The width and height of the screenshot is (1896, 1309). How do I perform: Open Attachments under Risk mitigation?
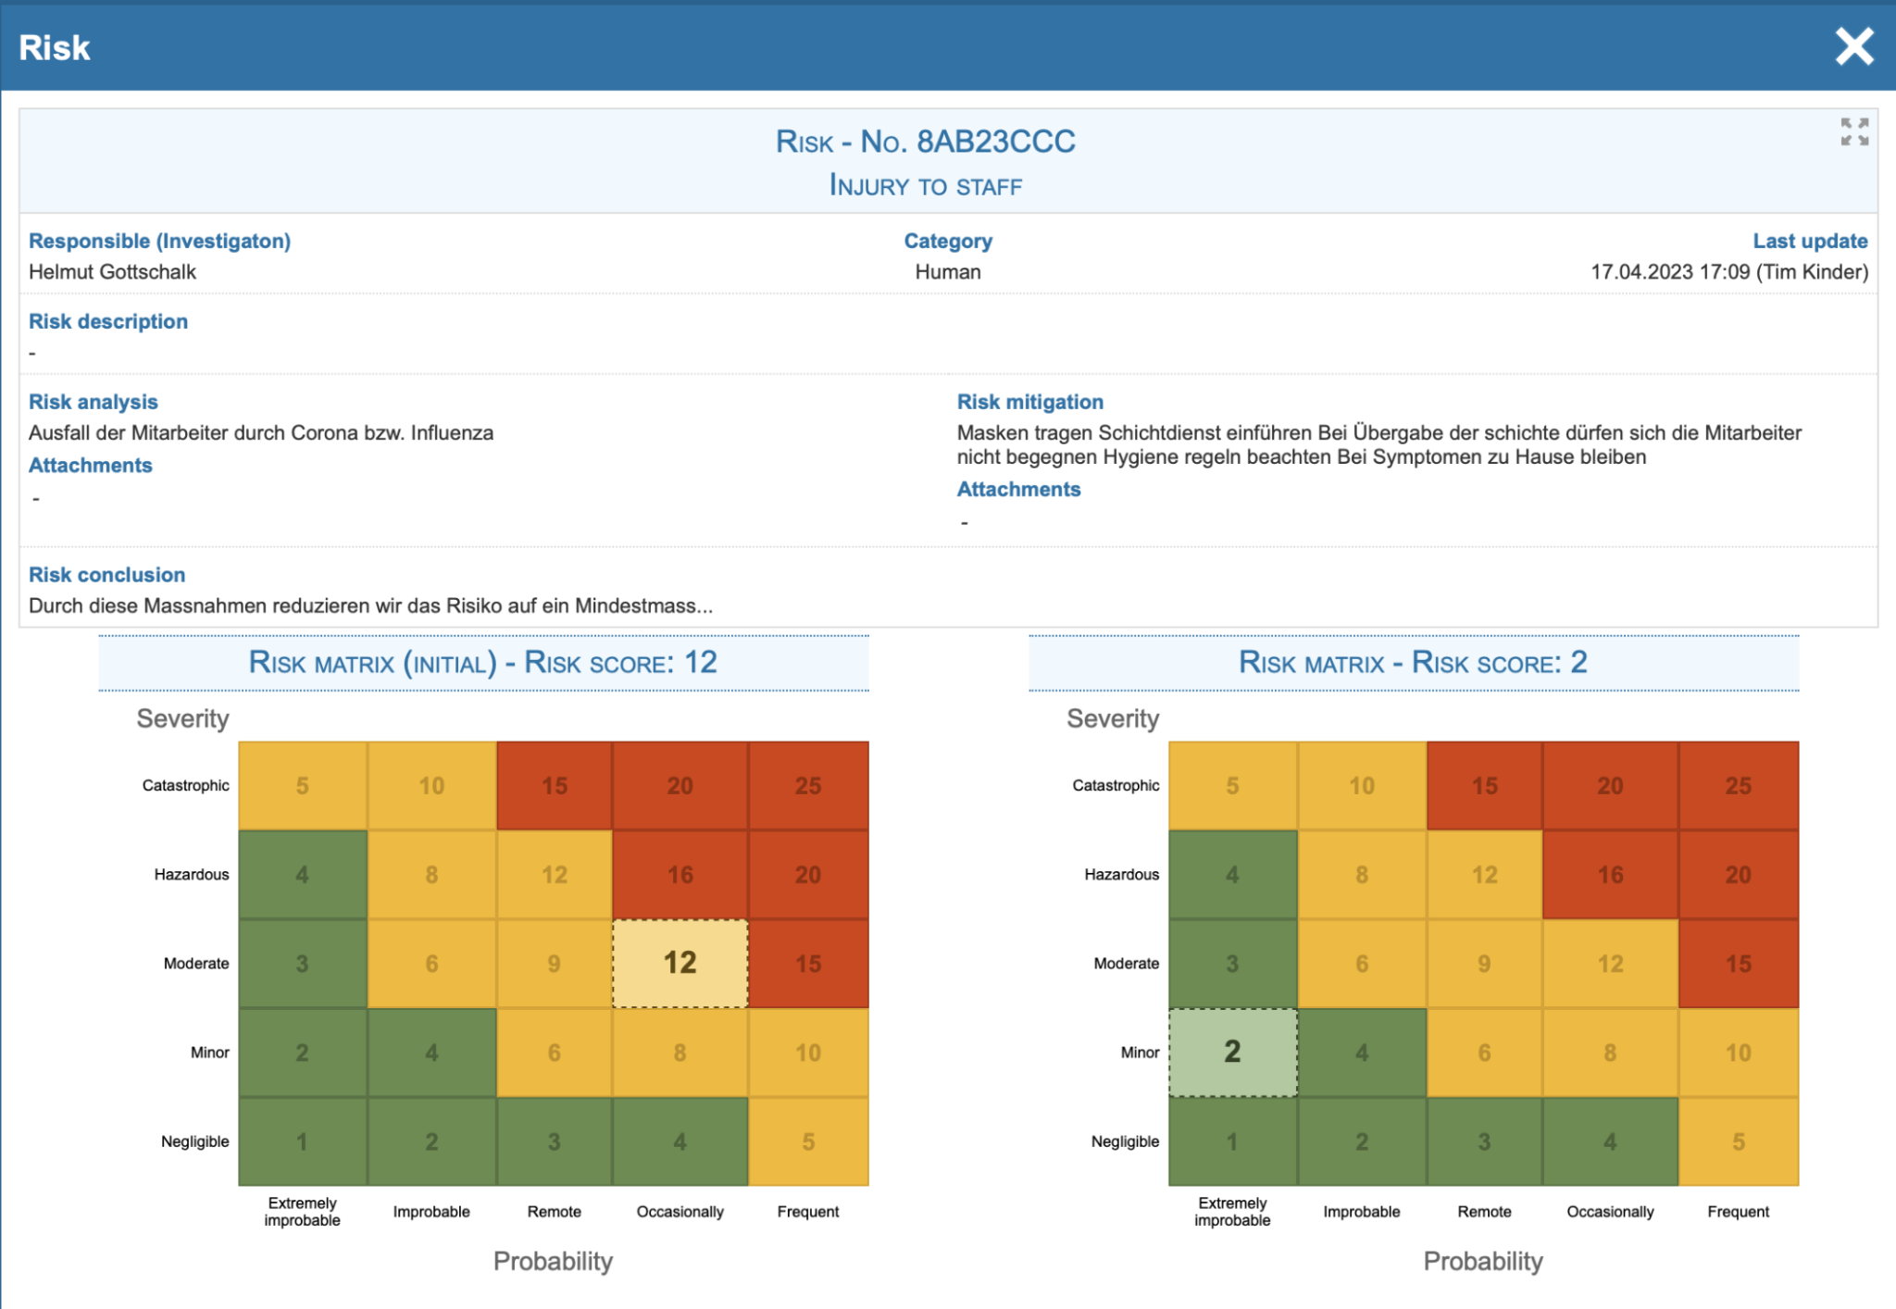click(x=1018, y=489)
